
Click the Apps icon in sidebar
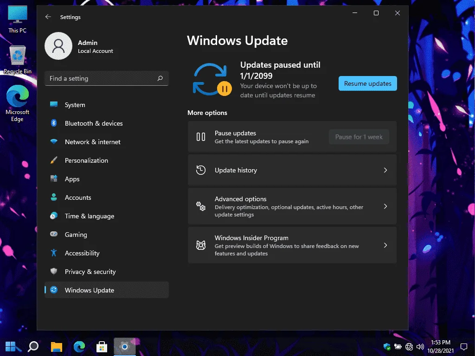pos(54,178)
